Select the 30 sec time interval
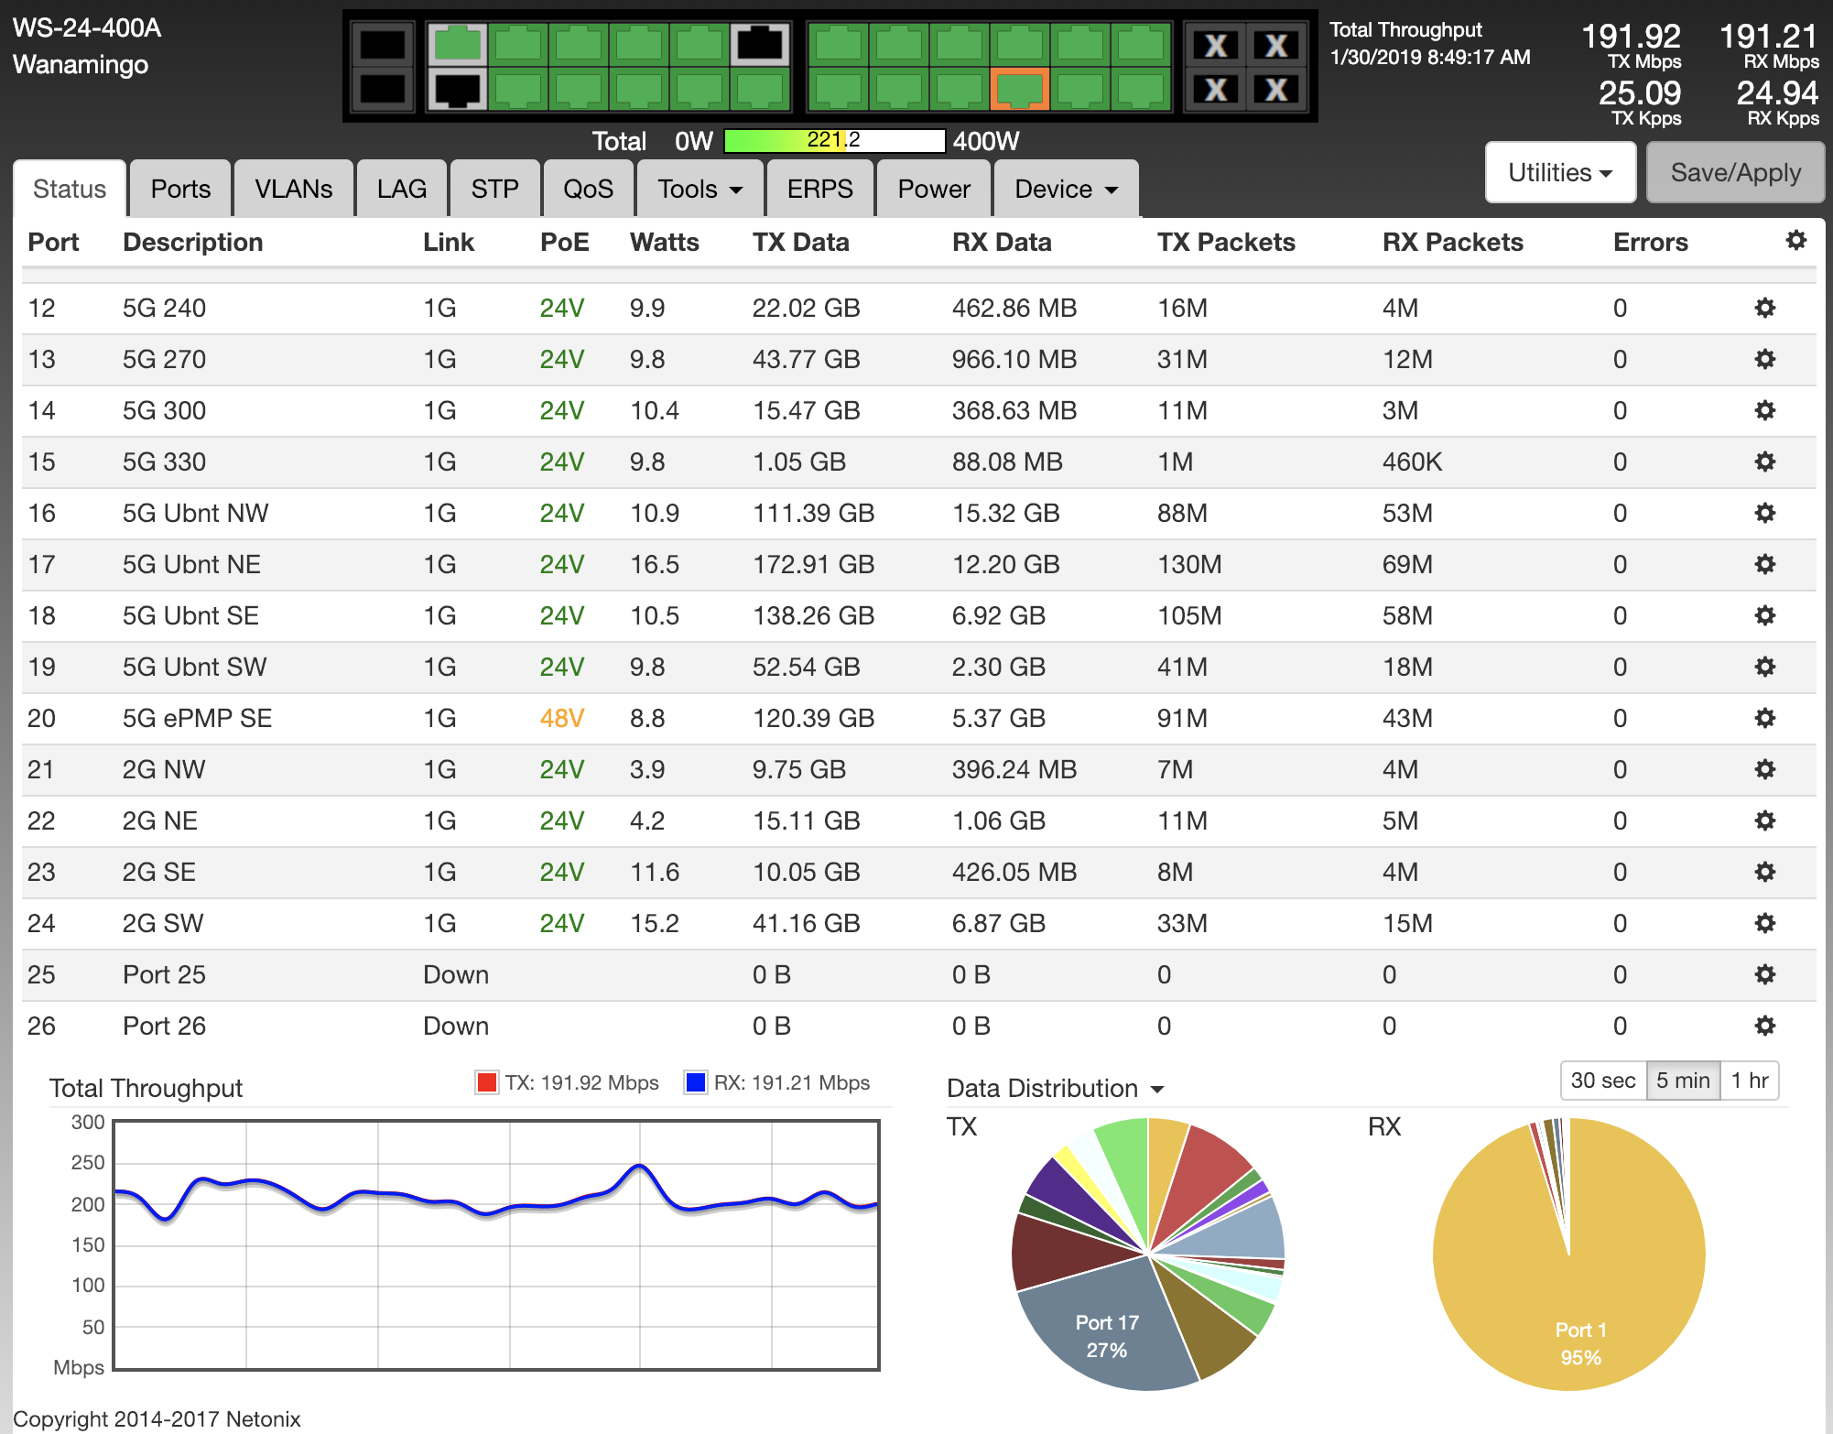This screenshot has height=1434, width=1833. click(1602, 1081)
